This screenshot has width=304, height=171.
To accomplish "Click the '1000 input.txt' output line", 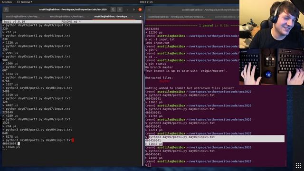I will [x=157, y=43].
